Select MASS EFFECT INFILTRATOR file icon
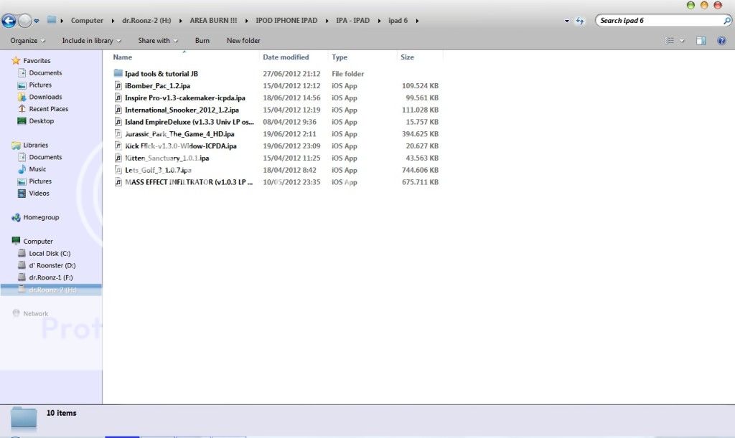Screen dimensions: 735x438 [118, 182]
